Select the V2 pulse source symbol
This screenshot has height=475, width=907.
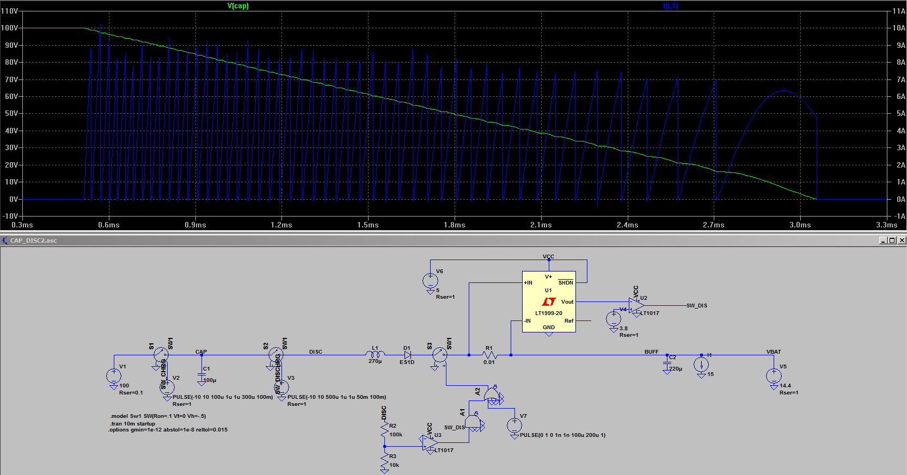[x=167, y=387]
